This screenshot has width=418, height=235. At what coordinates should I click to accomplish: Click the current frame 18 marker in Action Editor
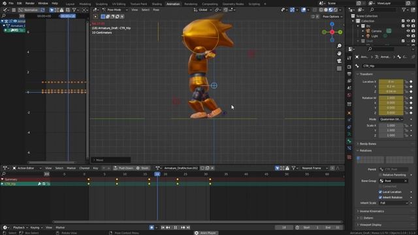[157, 174]
